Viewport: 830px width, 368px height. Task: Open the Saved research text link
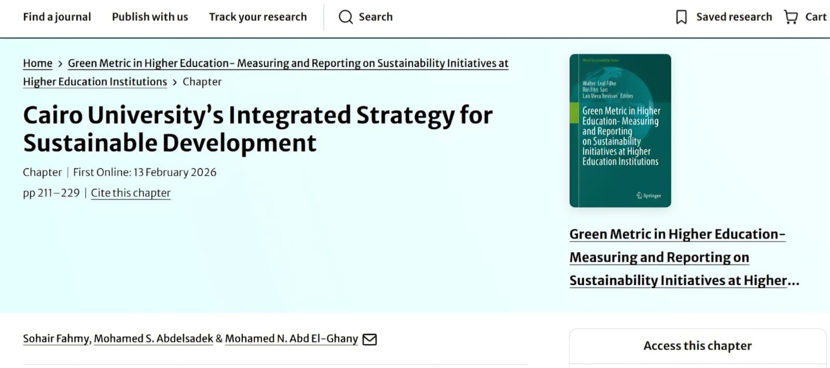[x=734, y=17]
